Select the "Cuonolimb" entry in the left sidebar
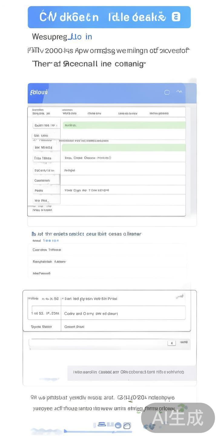The image size is (218, 436). coord(42,180)
